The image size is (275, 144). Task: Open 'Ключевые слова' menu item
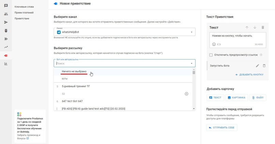[x=24, y=7]
